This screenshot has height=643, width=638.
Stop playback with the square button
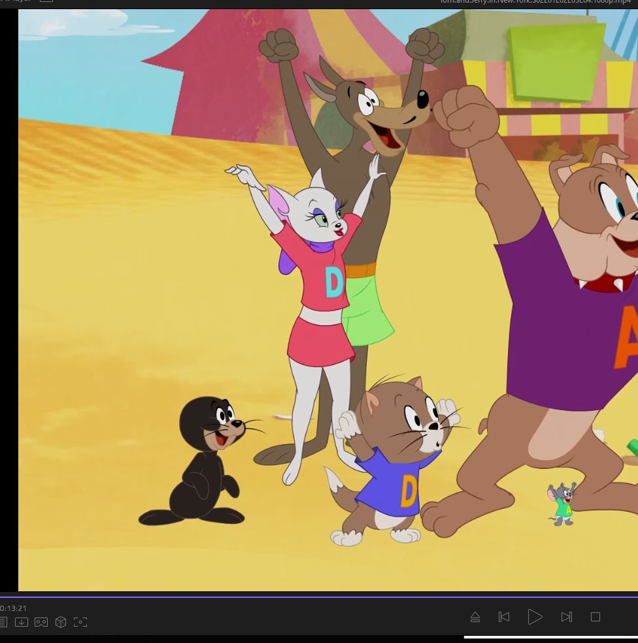(x=596, y=617)
